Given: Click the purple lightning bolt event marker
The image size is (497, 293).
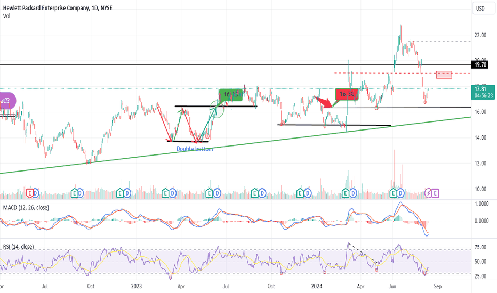Looking at the screenshot, I should (429, 193).
